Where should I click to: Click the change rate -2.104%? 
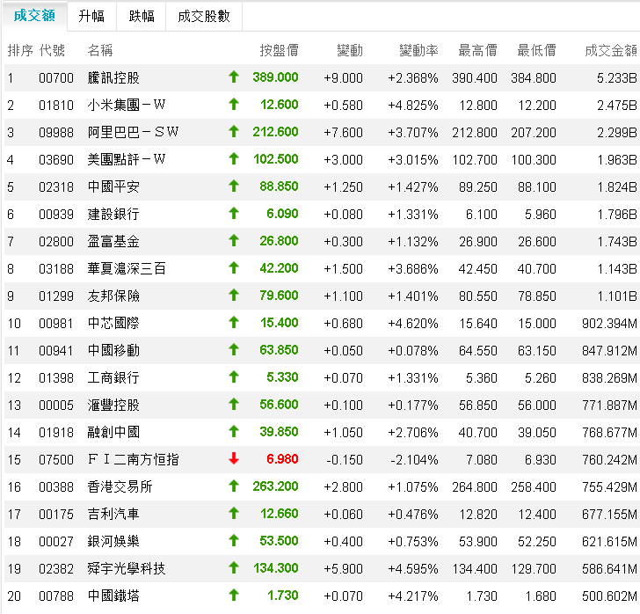point(414,459)
